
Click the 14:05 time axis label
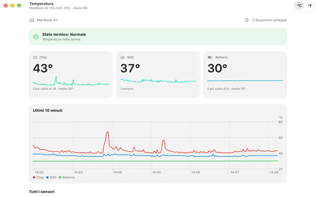(x=156, y=172)
